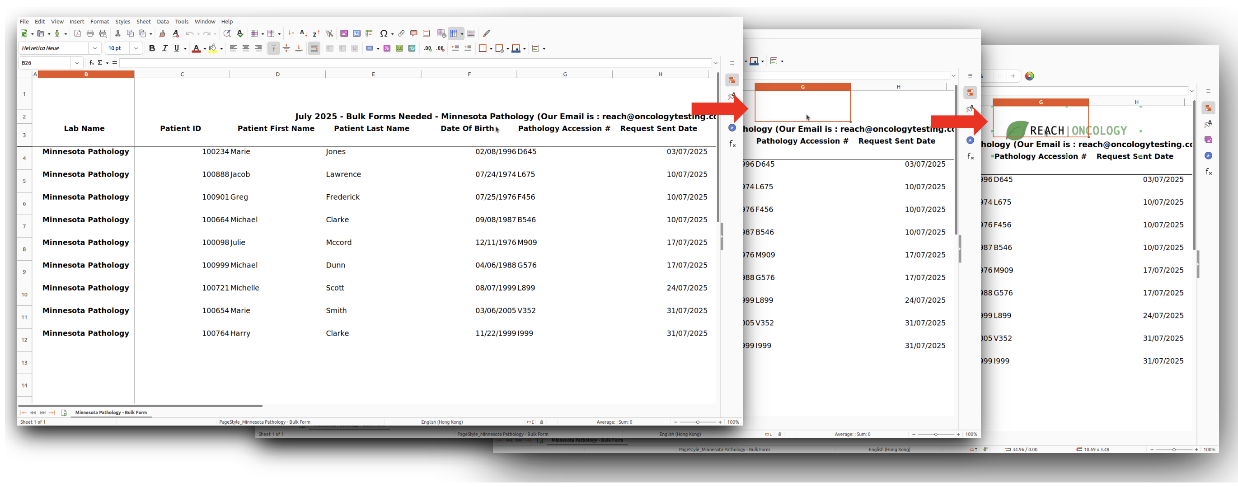Expand formula bar chevron

(x=715, y=63)
